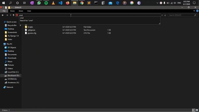Open WhatsApp from the taskbar

click(x=39, y=3)
